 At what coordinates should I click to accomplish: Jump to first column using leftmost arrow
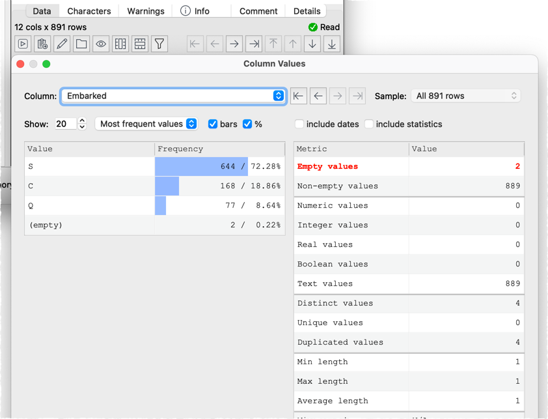[298, 96]
